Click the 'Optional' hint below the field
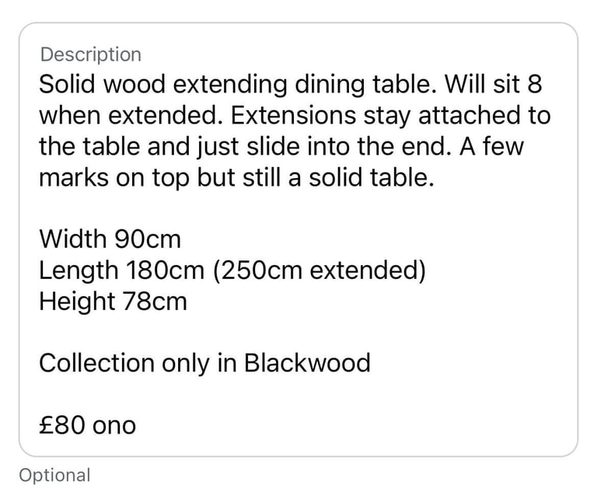This screenshot has width=597, height=492. pyautogui.click(x=55, y=476)
